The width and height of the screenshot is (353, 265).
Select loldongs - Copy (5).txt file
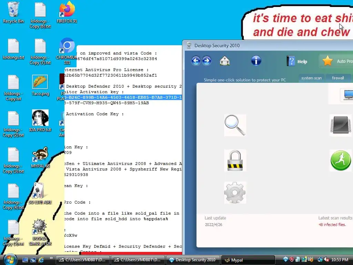(x=13, y=233)
